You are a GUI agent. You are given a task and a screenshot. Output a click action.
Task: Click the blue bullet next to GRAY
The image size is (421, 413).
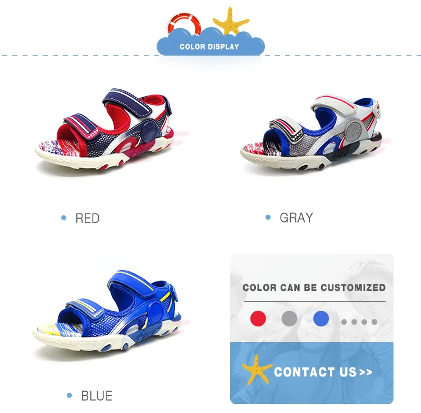(x=268, y=217)
